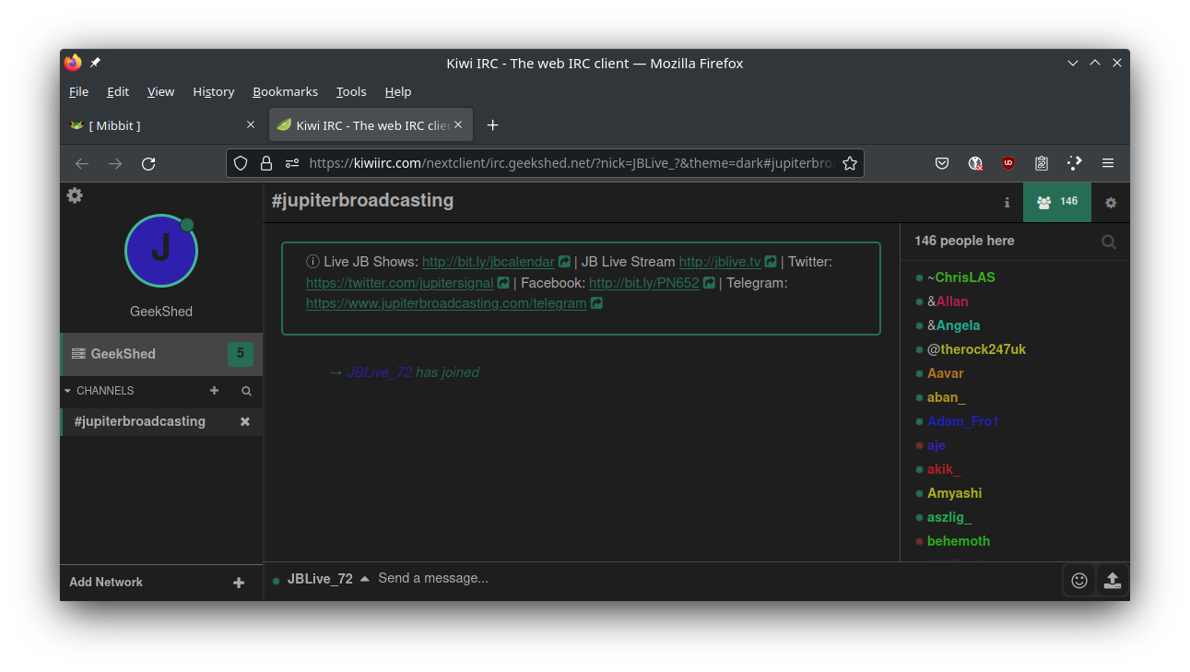Preview the jbcalendar link with its icon
1190x672 pixels.
coord(564,262)
